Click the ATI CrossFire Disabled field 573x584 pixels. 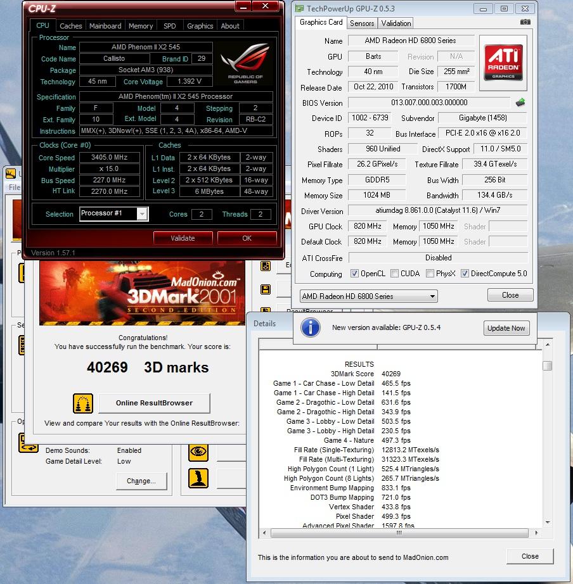pos(438,258)
